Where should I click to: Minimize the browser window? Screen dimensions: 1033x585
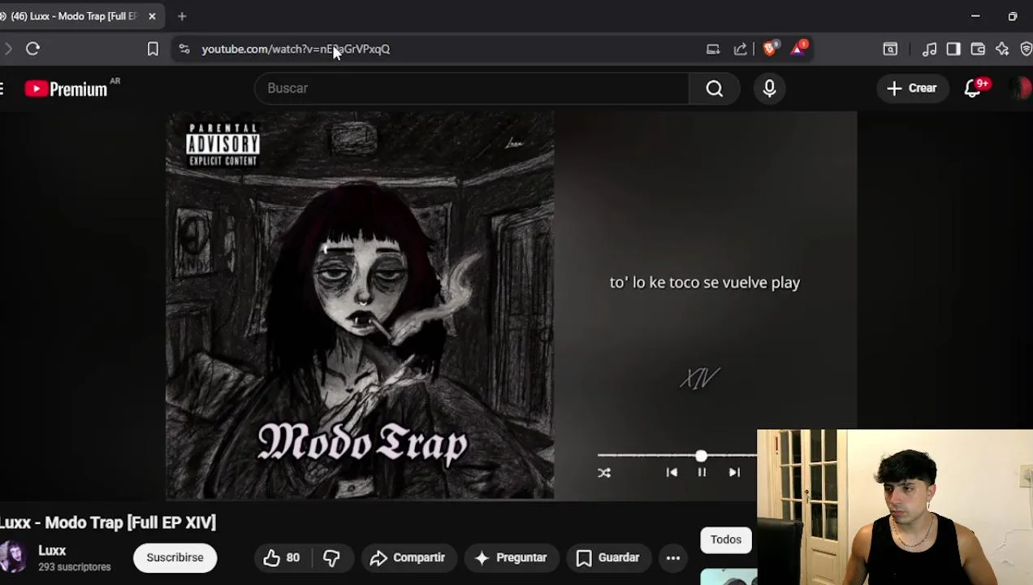point(975,16)
